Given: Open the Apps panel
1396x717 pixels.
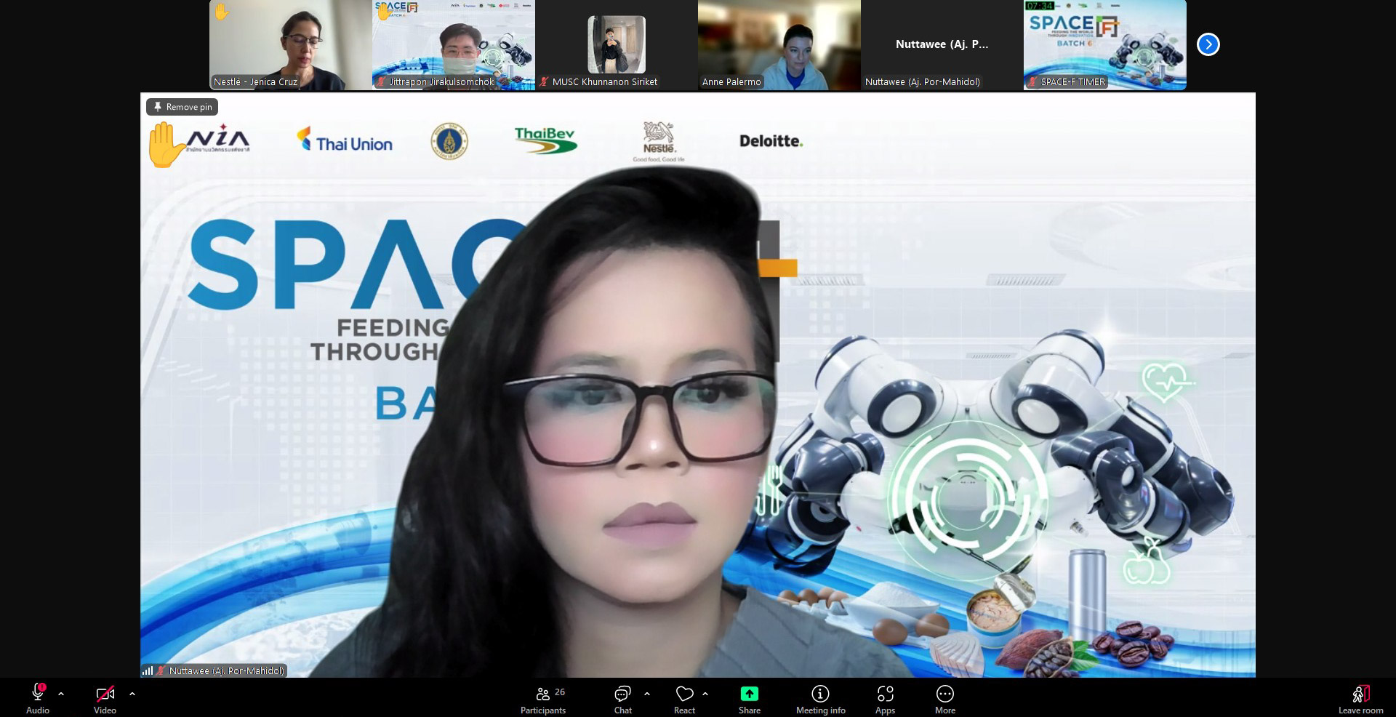Looking at the screenshot, I should click(885, 694).
